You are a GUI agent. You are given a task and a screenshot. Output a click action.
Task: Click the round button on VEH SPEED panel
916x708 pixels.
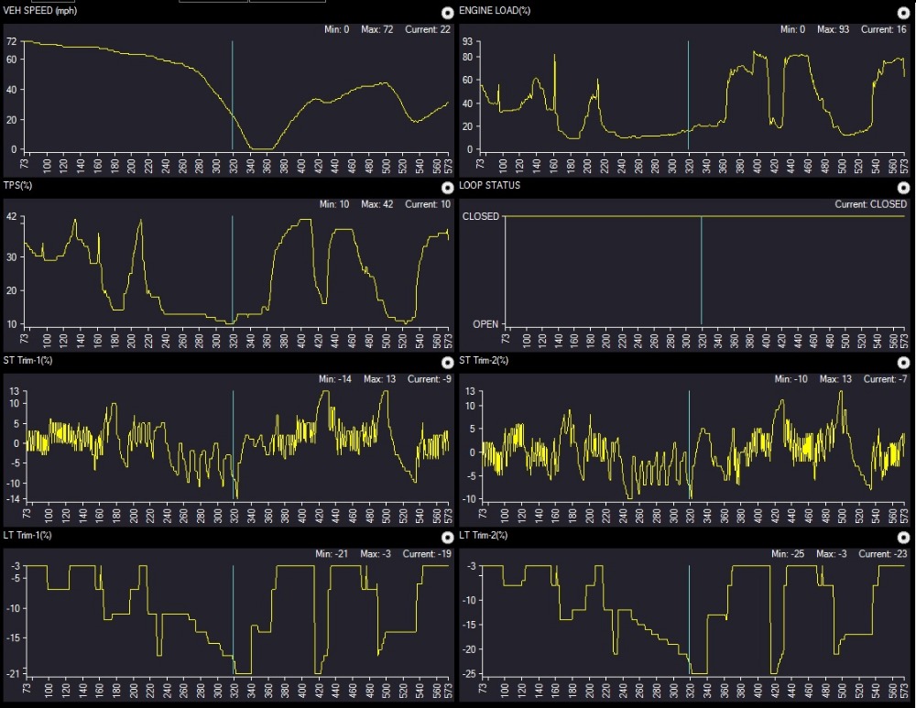447,13
